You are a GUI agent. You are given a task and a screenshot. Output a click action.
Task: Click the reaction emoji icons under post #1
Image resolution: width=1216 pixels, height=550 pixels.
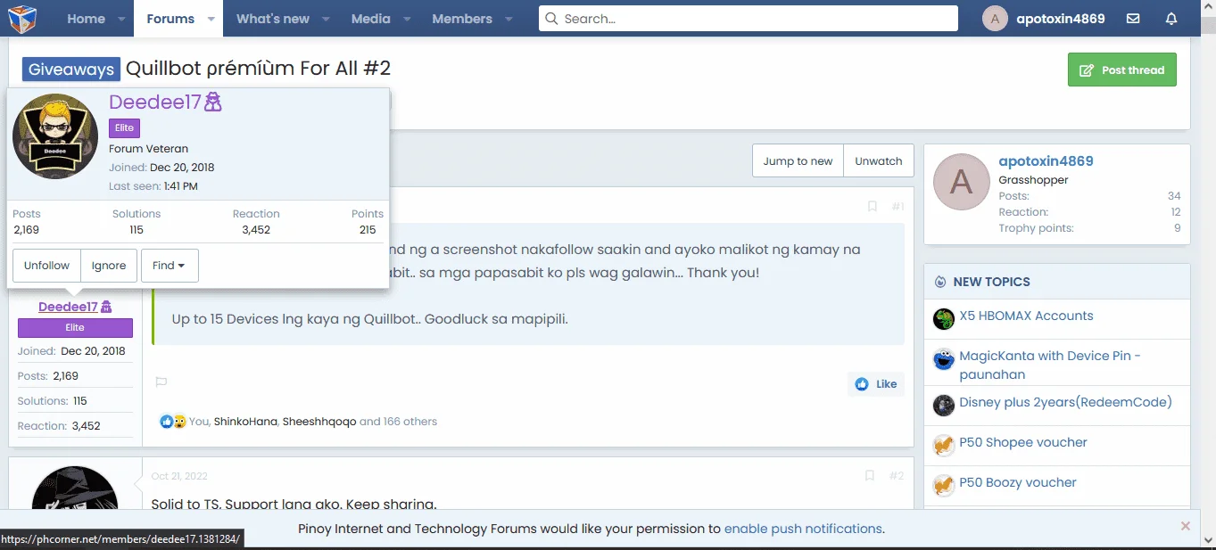(173, 422)
